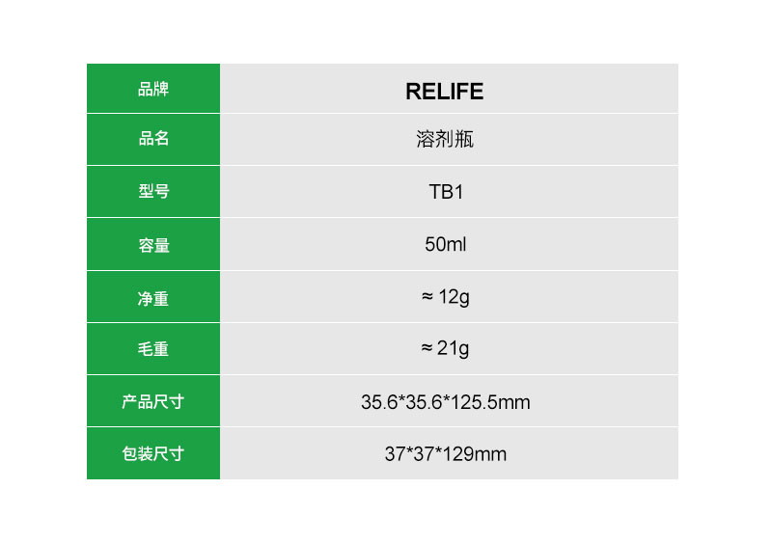Viewport: 772px width, 543px height.
Task: Click the 毛重 label cell
Action: click(x=153, y=349)
